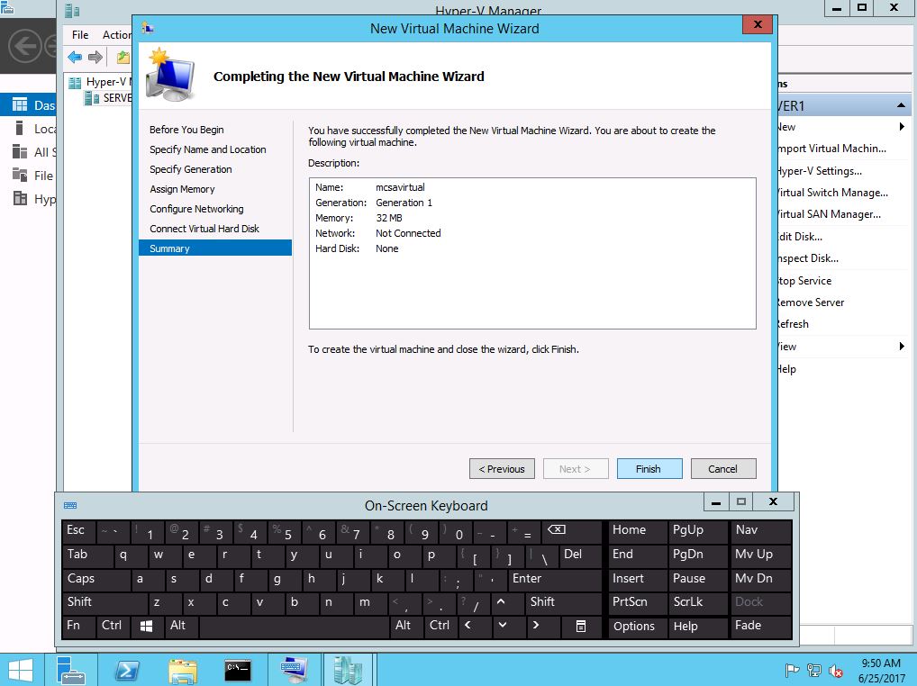Expand the View submenu arrow in Actions
The height and width of the screenshot is (686, 917).
(902, 347)
